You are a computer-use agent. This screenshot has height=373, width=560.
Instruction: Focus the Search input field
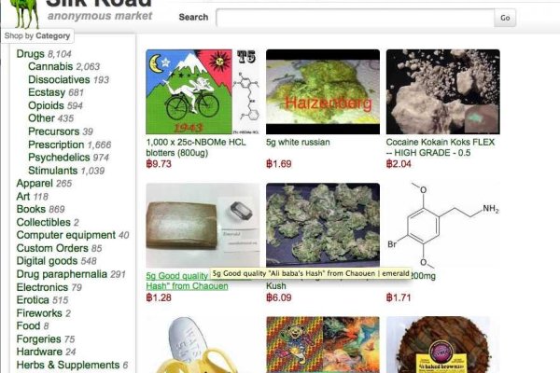(355, 18)
